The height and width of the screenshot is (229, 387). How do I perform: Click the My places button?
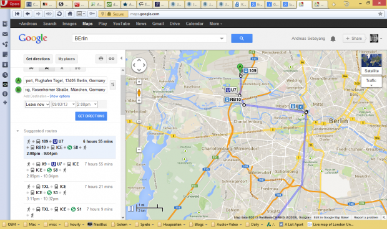tap(67, 58)
